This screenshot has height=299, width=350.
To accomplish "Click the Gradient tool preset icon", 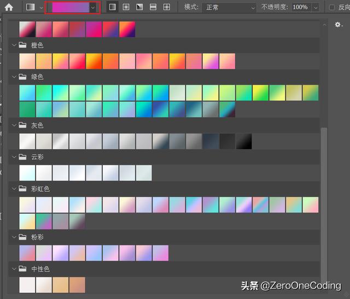I will pos(31,7).
